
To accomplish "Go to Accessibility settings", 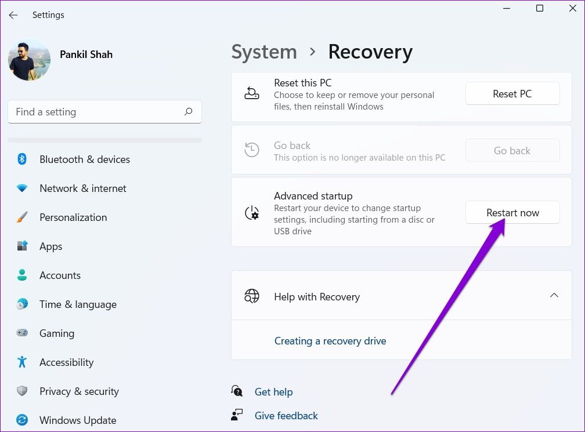I will (x=66, y=362).
